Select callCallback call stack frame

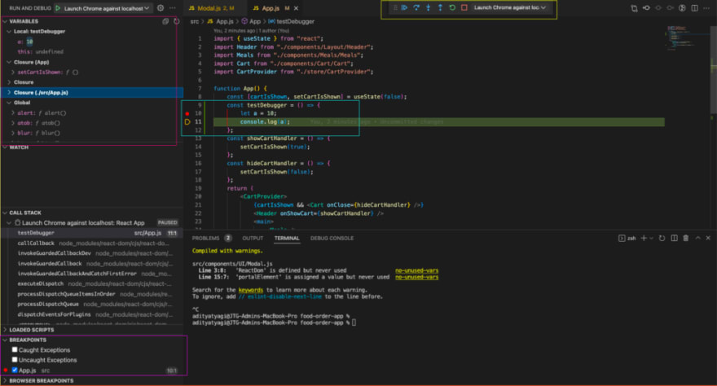(x=91, y=243)
